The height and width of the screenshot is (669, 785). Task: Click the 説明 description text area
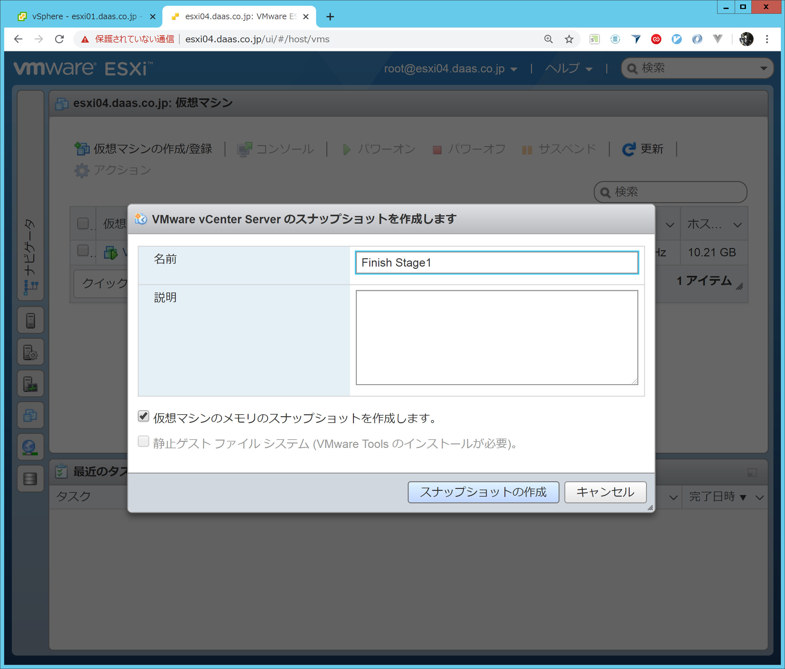[x=497, y=337]
